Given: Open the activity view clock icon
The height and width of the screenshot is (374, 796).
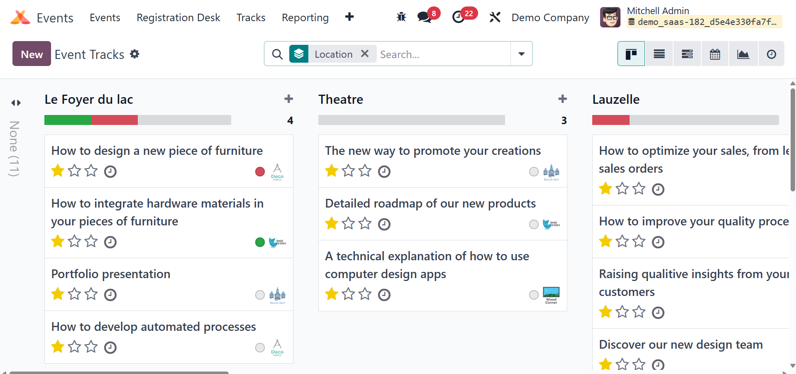Looking at the screenshot, I should coord(771,54).
